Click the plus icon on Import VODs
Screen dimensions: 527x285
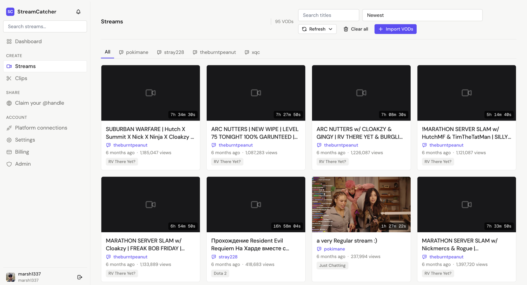pyautogui.click(x=381, y=29)
